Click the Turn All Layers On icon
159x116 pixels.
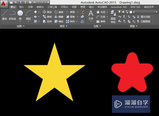pos(120,22)
